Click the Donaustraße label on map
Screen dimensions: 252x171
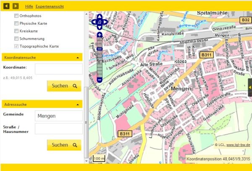pos(224,28)
